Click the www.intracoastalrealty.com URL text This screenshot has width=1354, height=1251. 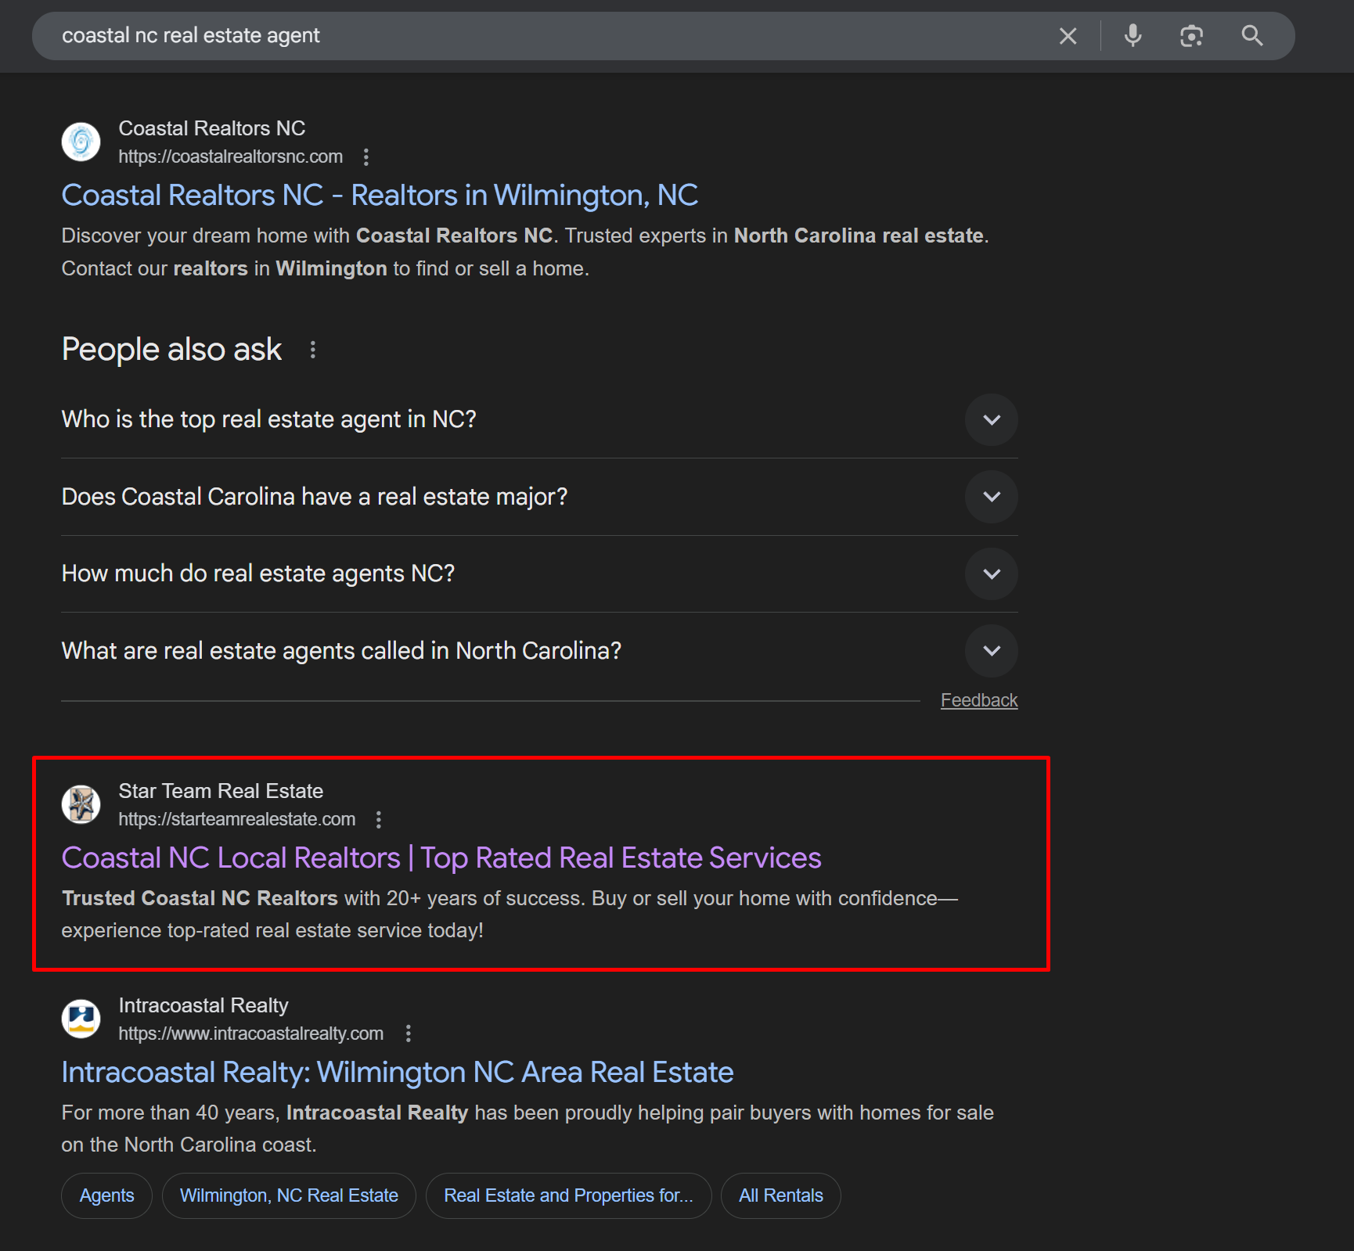click(x=251, y=1034)
